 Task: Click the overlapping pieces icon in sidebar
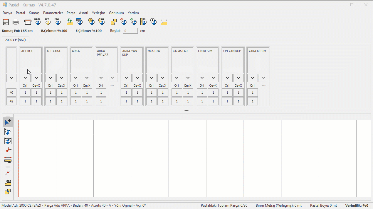click(x=8, y=192)
